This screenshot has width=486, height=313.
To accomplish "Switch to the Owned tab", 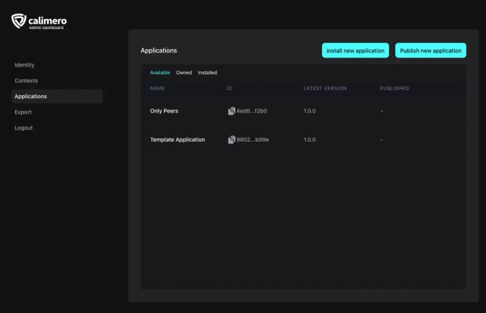I will click(184, 72).
